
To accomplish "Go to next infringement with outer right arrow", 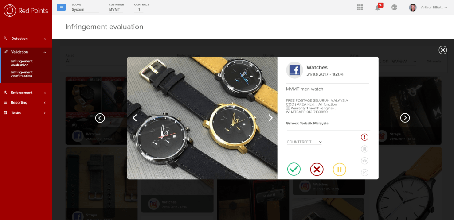I will click(405, 118).
